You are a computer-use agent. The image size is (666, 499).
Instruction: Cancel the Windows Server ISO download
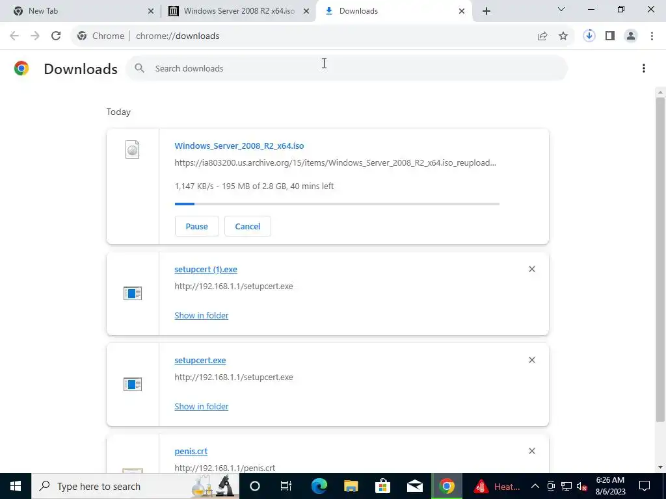(x=248, y=226)
